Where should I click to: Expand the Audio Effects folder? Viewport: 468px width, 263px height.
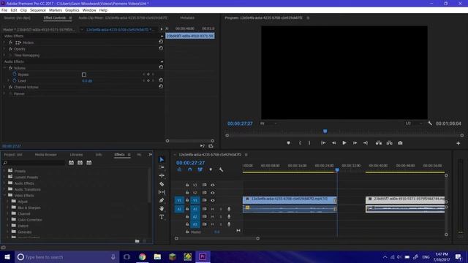point(4,183)
